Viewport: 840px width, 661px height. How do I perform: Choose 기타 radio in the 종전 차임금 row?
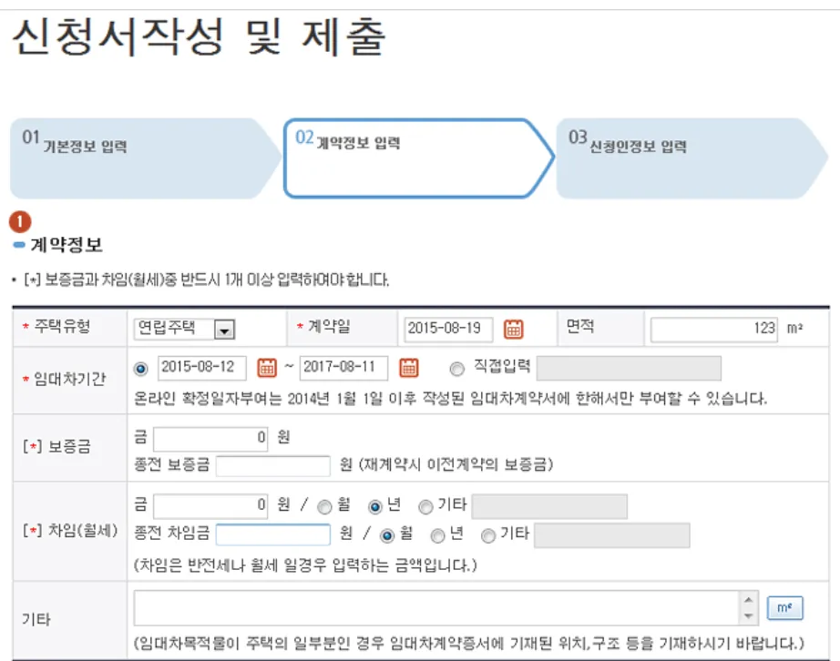[x=488, y=535]
